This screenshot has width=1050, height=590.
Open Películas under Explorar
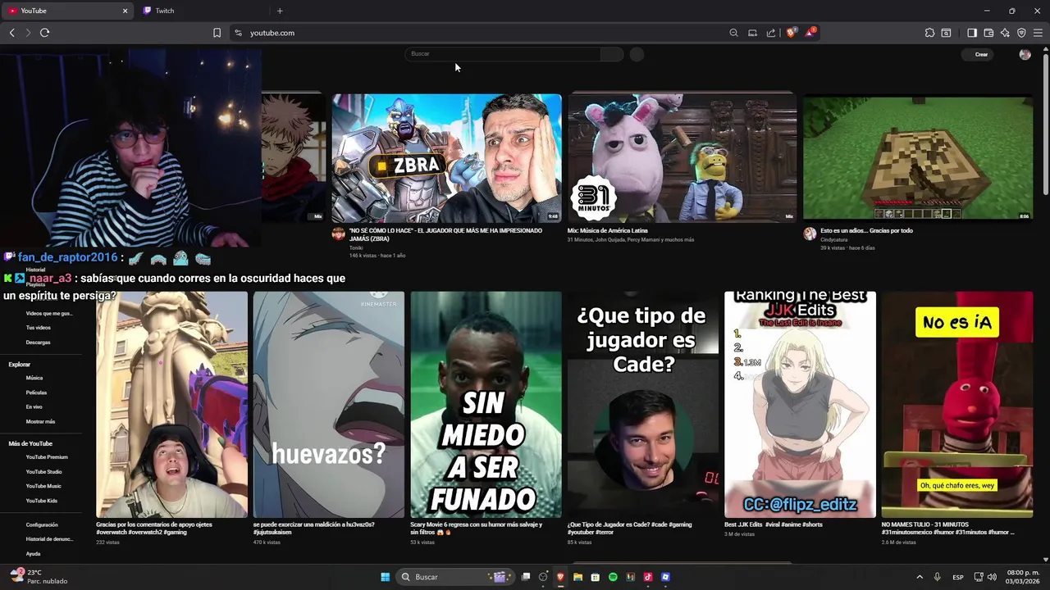(x=36, y=393)
